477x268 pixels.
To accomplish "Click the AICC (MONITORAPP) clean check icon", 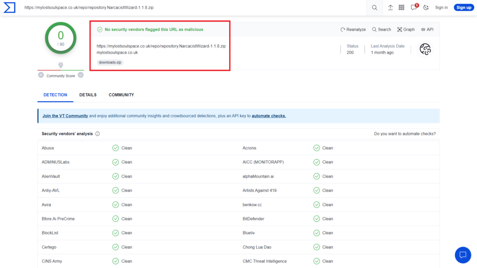I will point(317,162).
